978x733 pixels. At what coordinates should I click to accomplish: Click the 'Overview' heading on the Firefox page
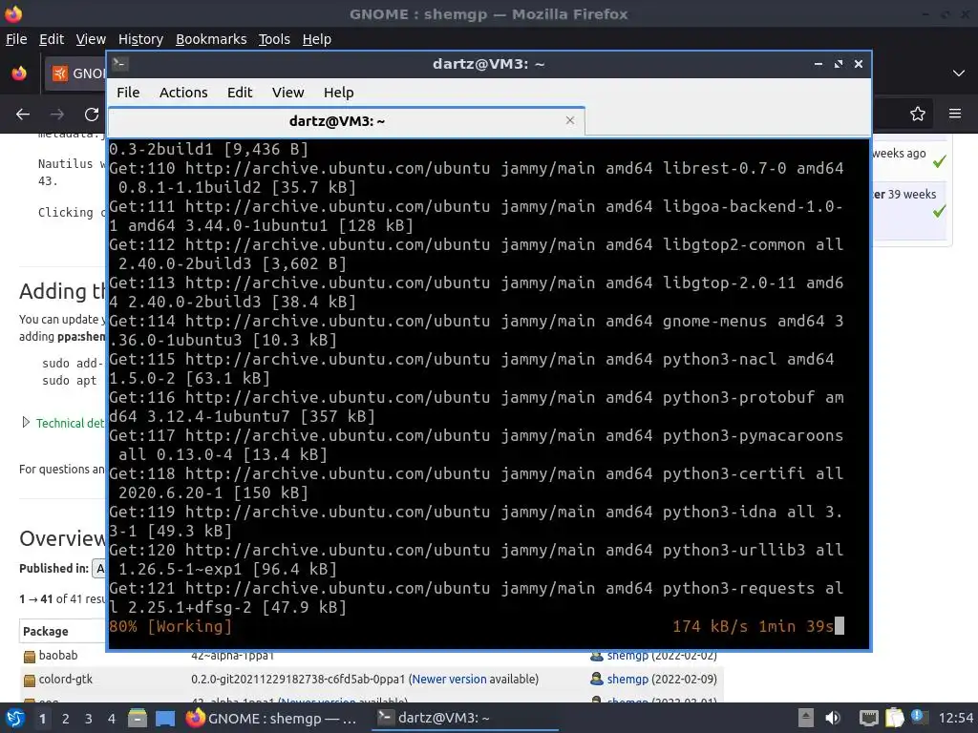(x=62, y=538)
